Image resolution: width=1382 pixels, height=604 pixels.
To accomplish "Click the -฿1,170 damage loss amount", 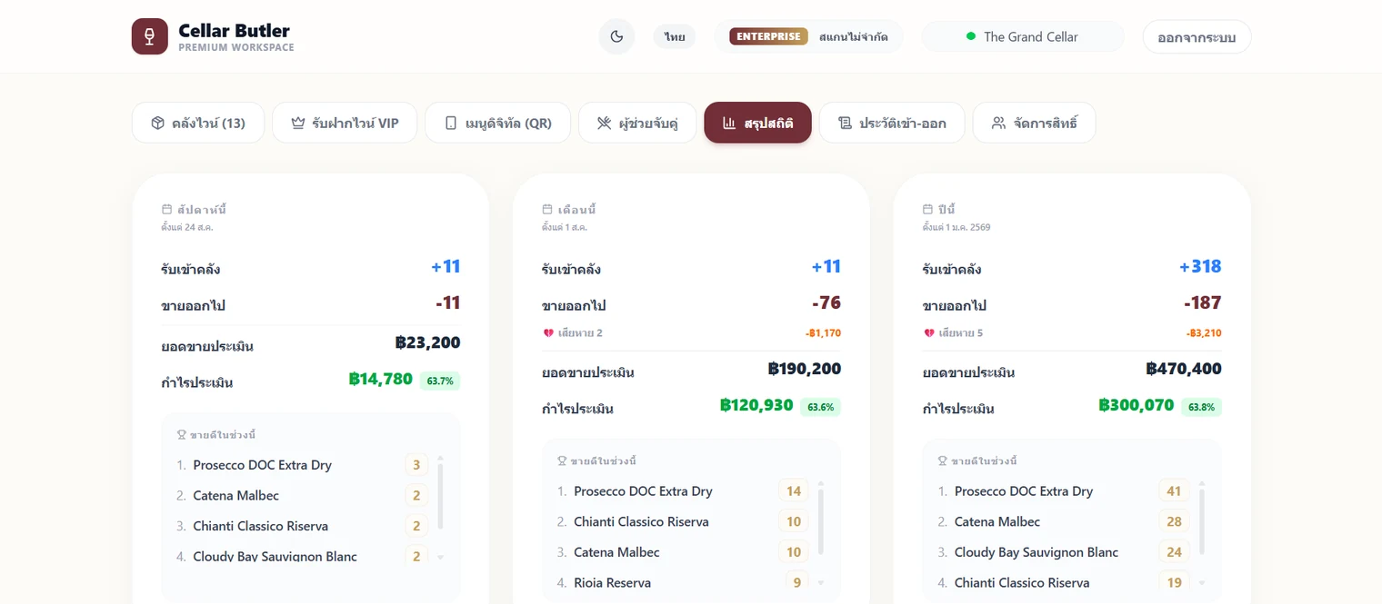I will point(823,333).
